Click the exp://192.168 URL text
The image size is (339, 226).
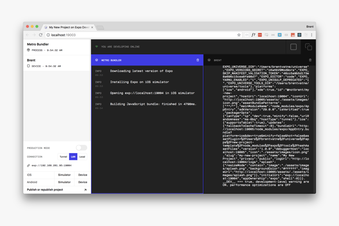(x=52, y=165)
